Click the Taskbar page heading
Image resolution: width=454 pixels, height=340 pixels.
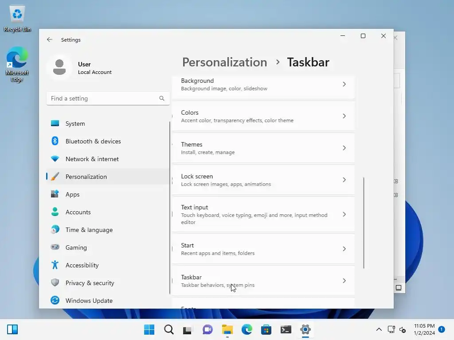tap(308, 62)
